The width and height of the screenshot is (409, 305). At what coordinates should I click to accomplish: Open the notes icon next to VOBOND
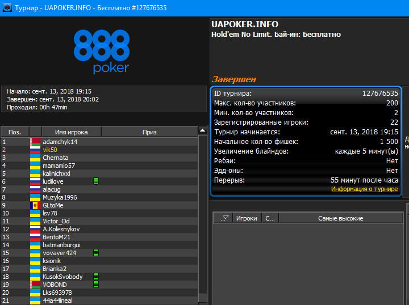(x=96, y=284)
